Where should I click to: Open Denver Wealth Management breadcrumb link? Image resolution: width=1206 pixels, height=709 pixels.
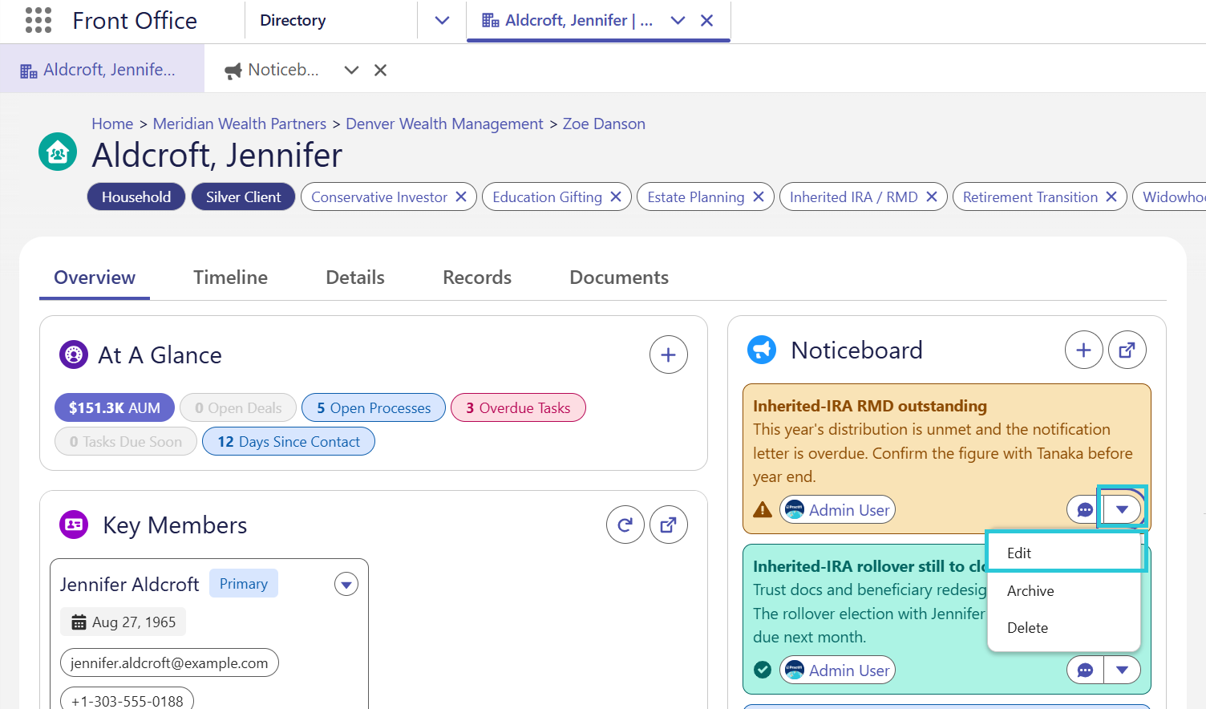(x=444, y=124)
